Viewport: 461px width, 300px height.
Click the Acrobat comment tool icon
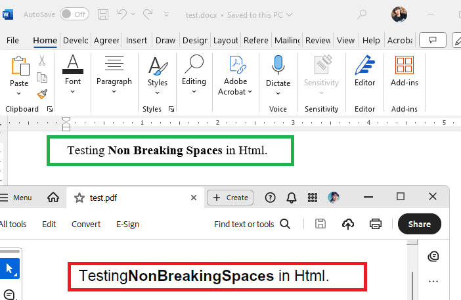(x=9, y=294)
